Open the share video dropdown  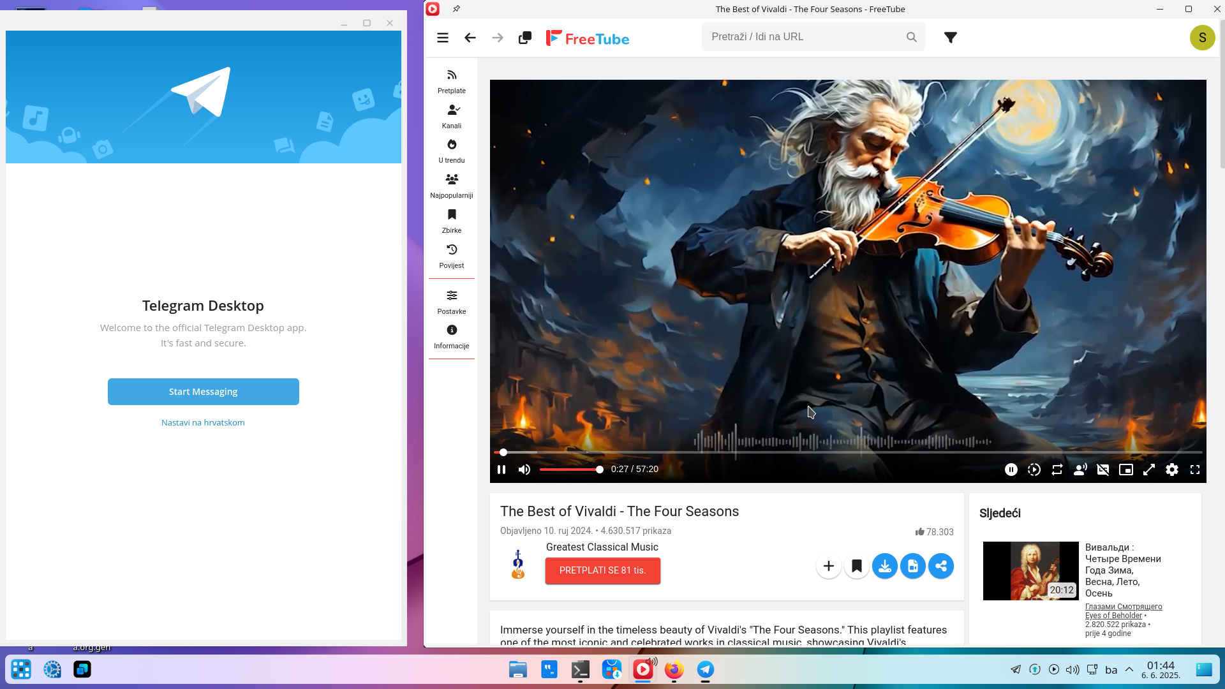(x=941, y=566)
